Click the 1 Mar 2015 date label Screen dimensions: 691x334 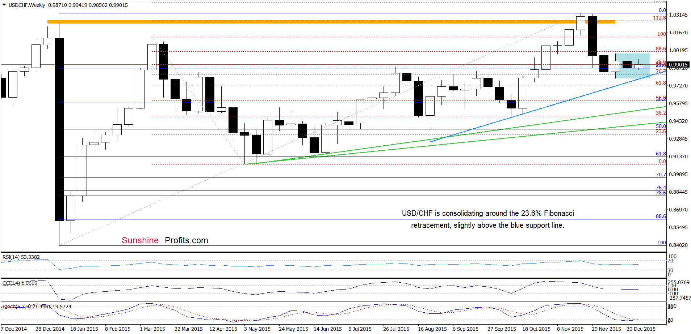coord(152,329)
